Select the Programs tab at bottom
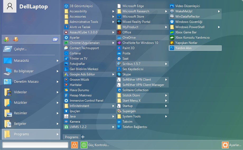This screenshot has height=150, width=243. (71, 137)
